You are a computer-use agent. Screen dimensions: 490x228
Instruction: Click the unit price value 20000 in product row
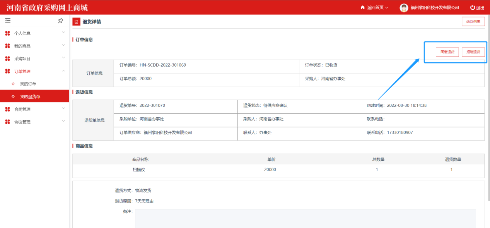[x=270, y=170]
